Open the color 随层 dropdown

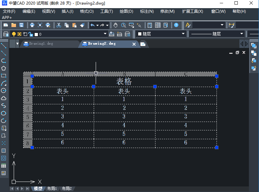click(183, 34)
